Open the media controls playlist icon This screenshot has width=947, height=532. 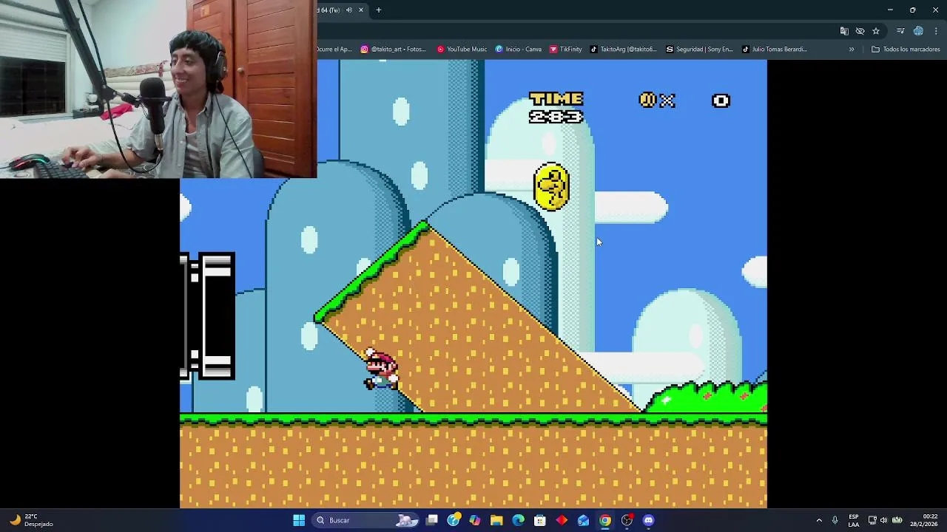(900, 31)
